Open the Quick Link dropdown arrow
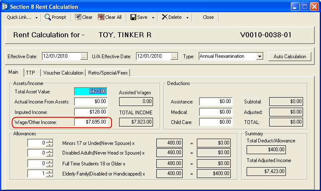Screen dimensions: 321x191 [36, 18]
